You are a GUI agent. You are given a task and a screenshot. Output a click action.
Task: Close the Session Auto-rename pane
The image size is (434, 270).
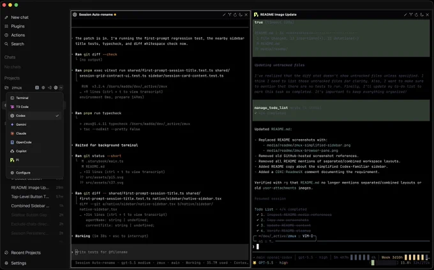coord(246,15)
